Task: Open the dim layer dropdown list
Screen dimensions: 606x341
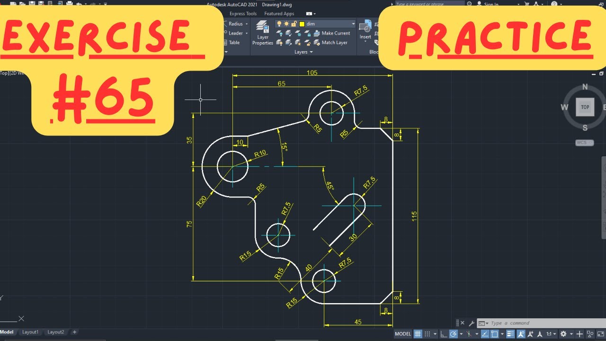Action: pyautogui.click(x=353, y=24)
